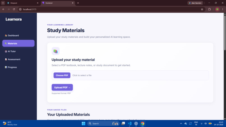Click the volume speaker tray icon
This screenshot has width=226, height=127.
[x=206, y=124]
